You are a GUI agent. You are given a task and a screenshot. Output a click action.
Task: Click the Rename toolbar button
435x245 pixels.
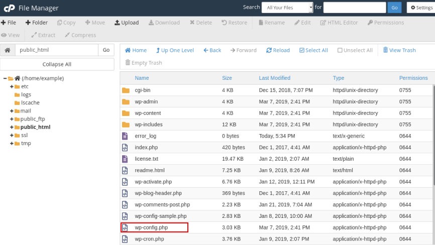click(272, 23)
